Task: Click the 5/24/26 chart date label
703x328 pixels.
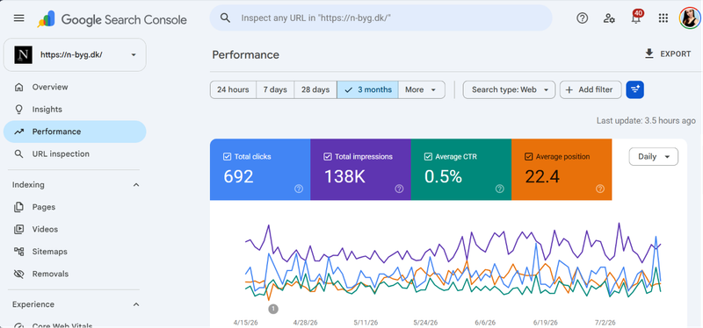Action: 425,322
